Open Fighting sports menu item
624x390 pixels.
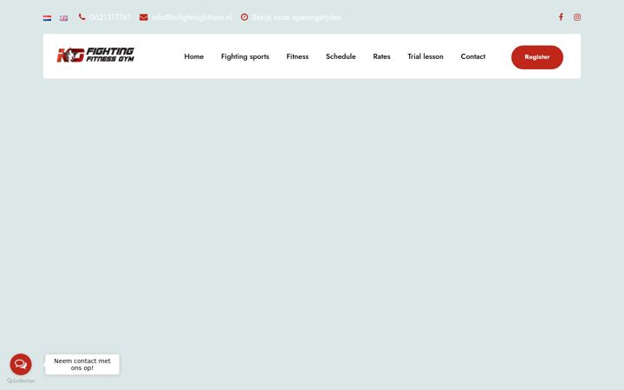(x=245, y=56)
